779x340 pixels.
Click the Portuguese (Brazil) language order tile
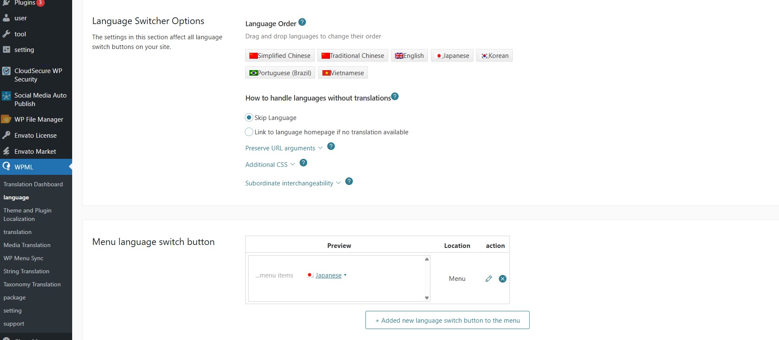coord(280,73)
